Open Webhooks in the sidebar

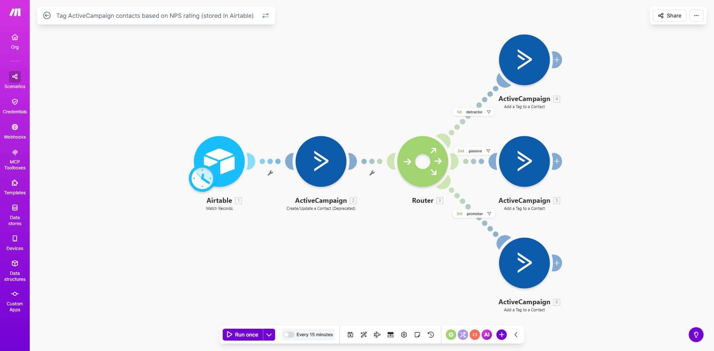tap(15, 131)
